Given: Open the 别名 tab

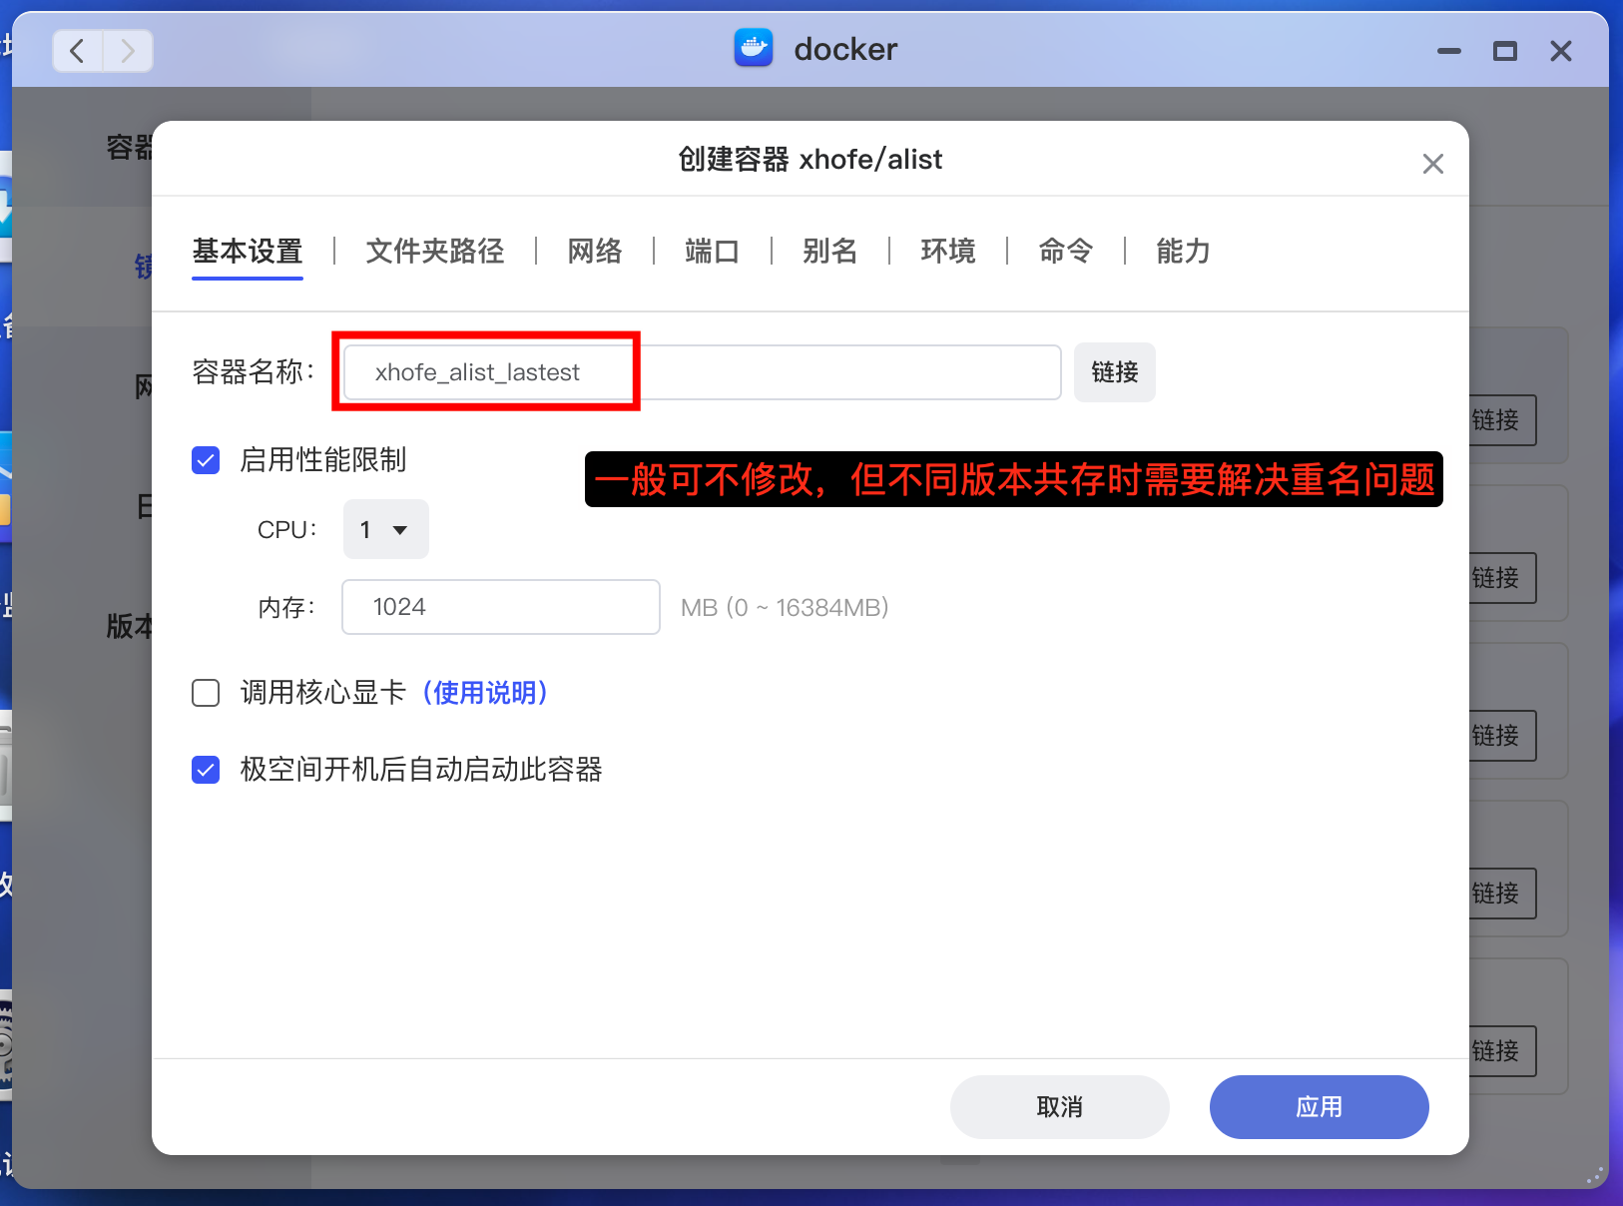Looking at the screenshot, I should click(830, 252).
